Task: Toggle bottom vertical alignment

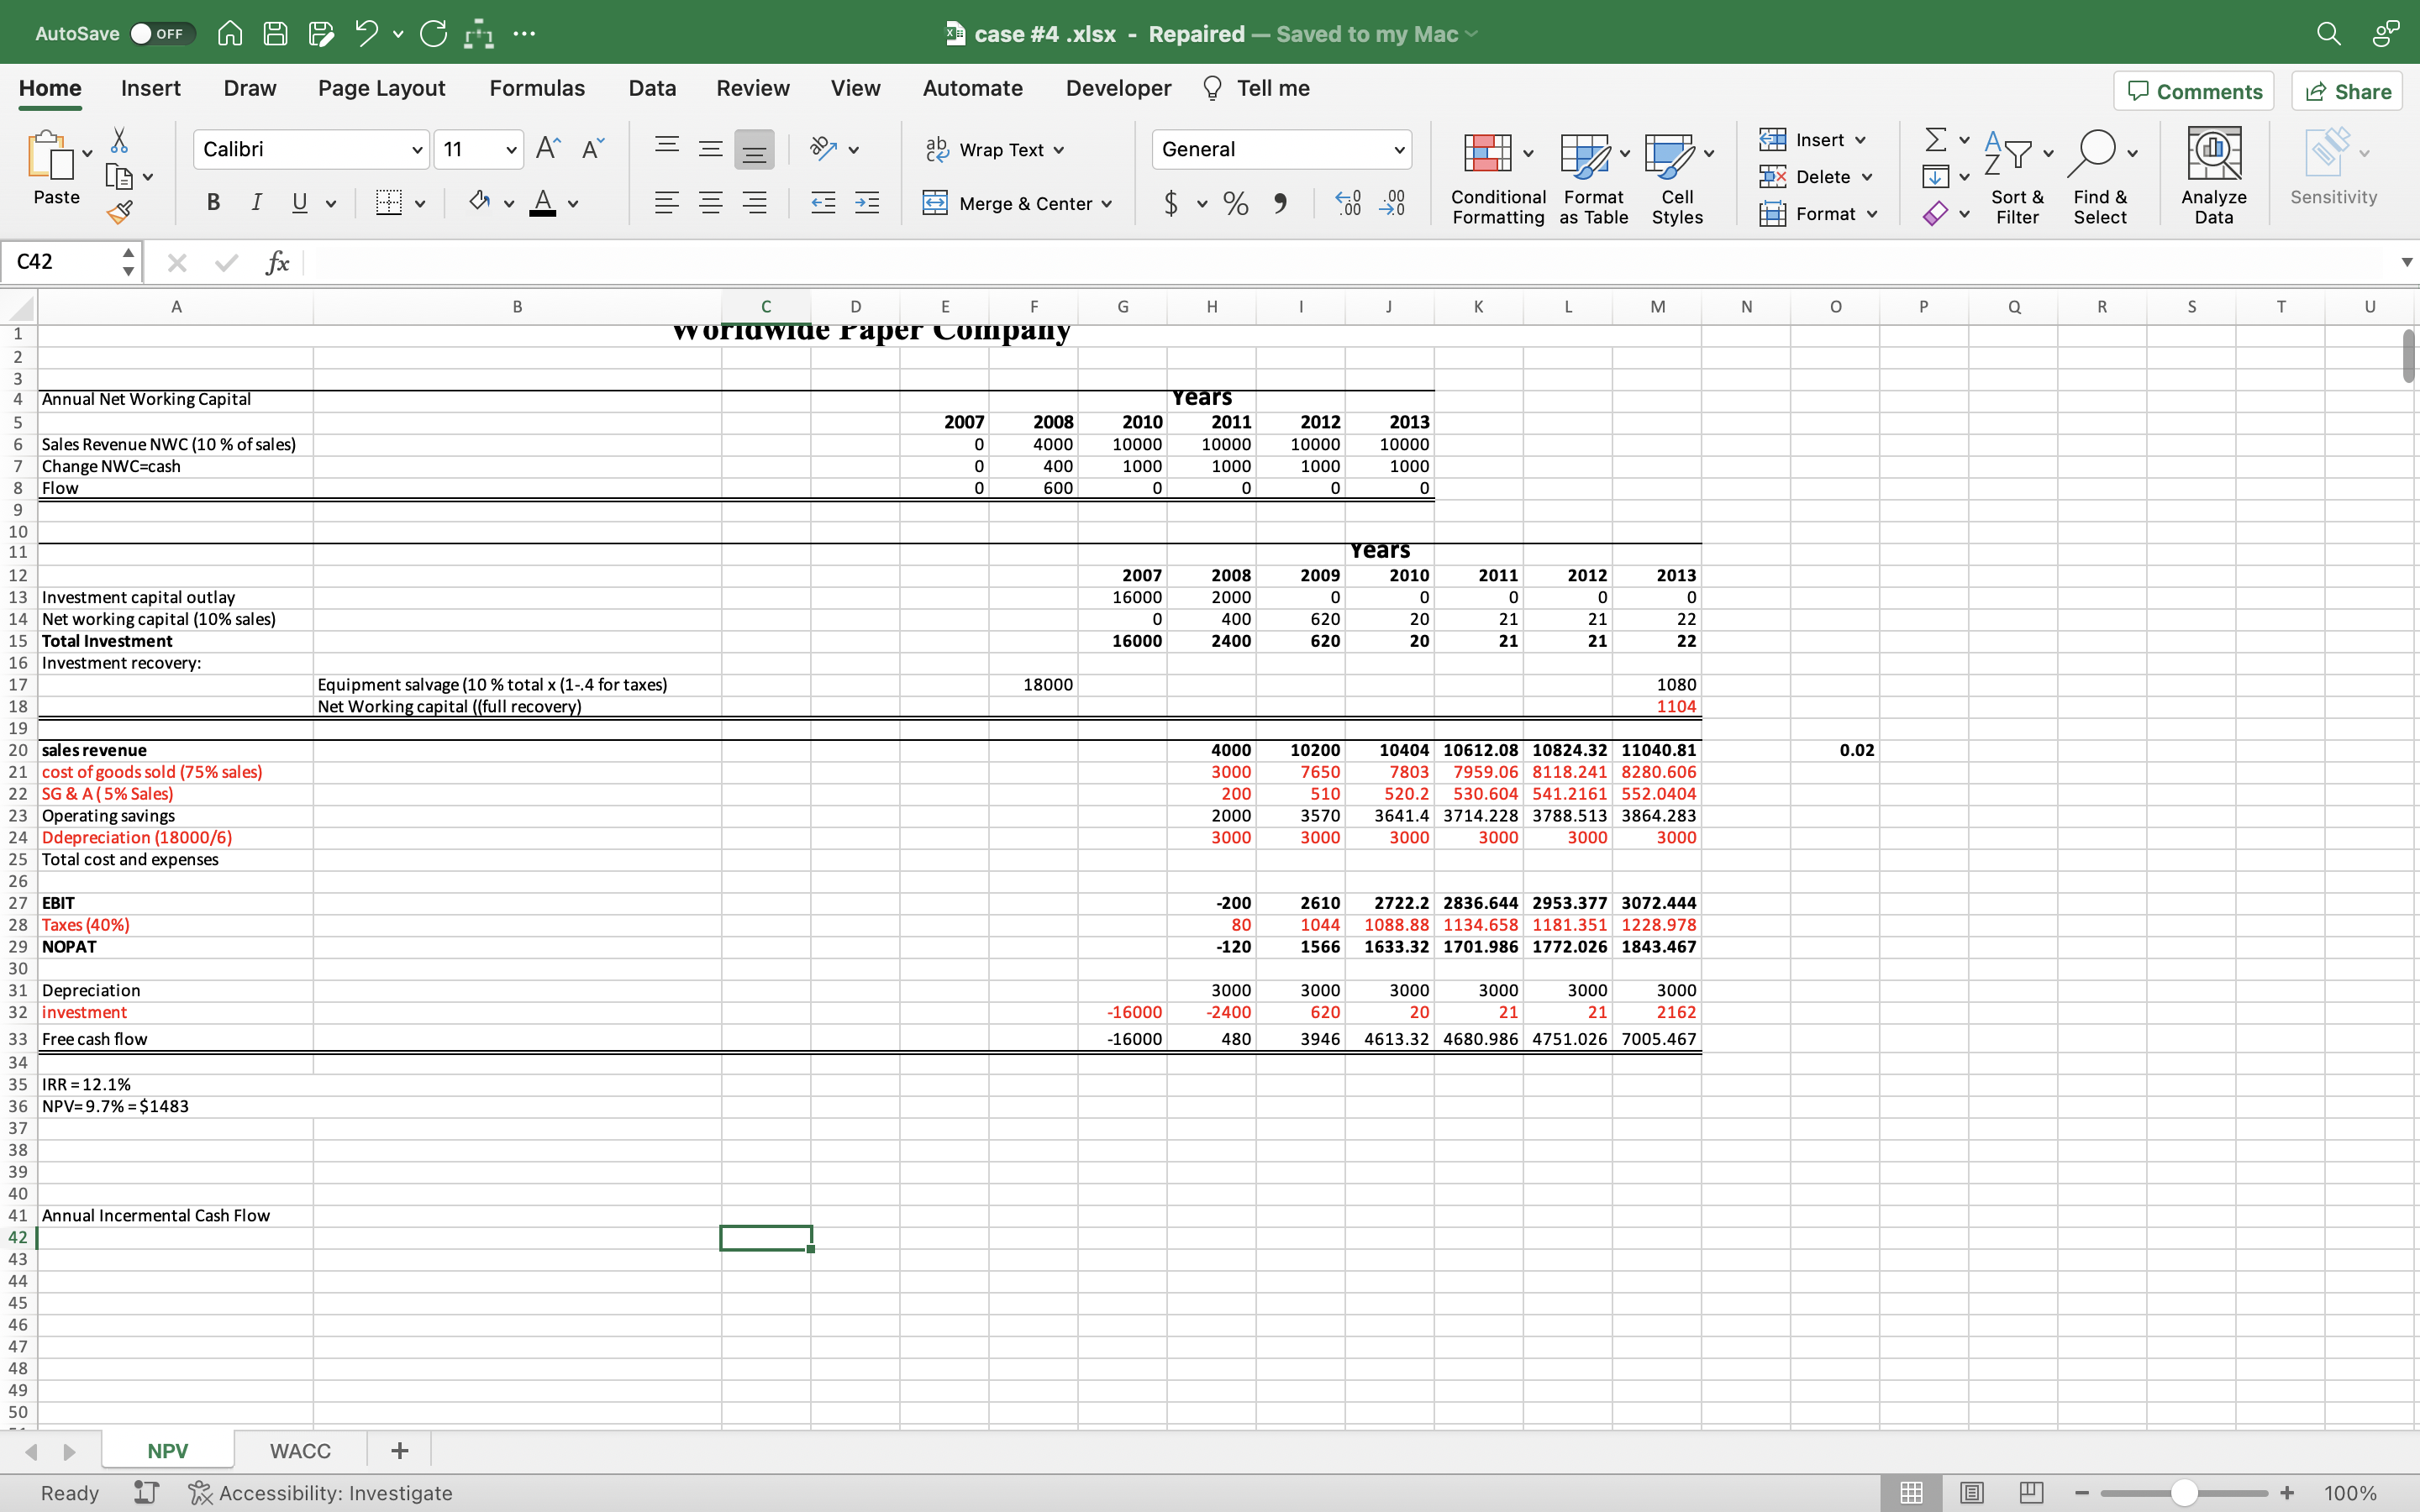Action: [x=754, y=149]
